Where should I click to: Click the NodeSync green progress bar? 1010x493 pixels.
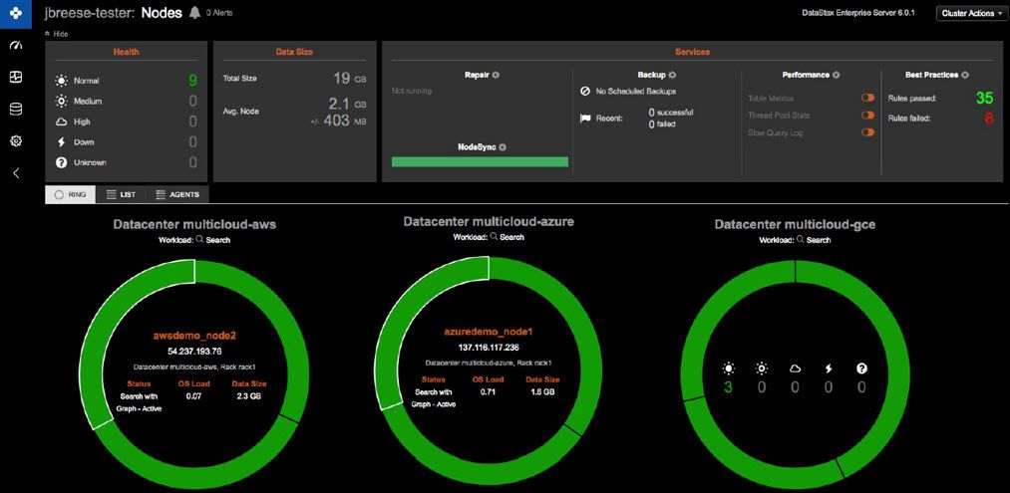pos(480,161)
